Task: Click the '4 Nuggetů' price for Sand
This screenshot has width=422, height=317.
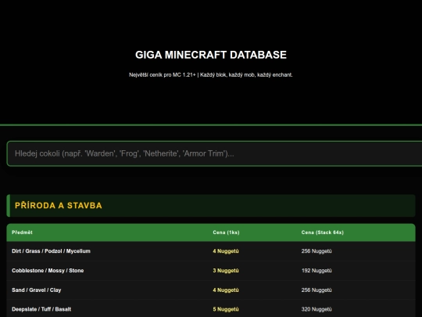Action: (226, 290)
